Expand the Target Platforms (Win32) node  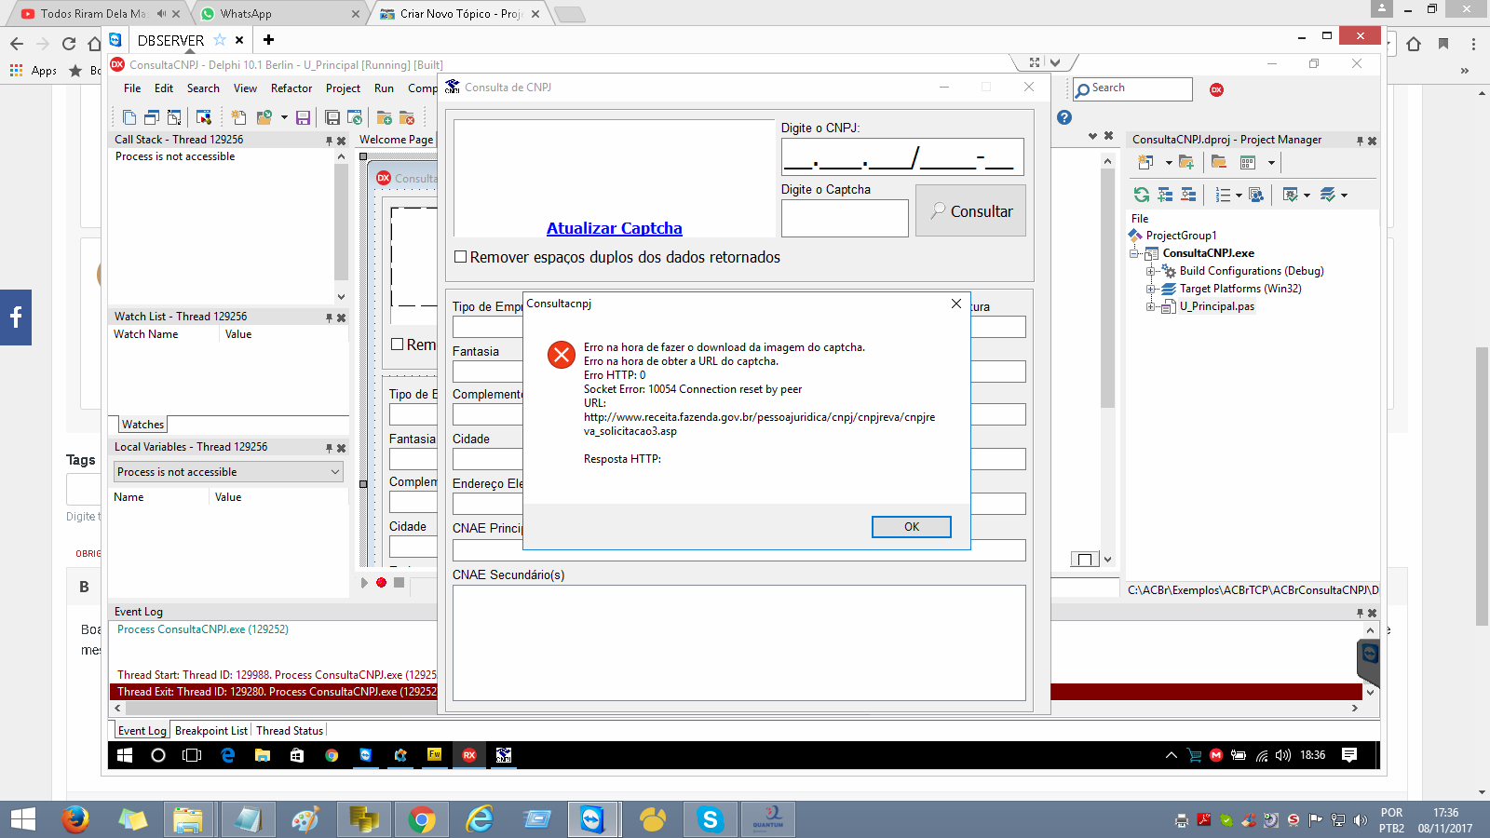(x=1150, y=289)
